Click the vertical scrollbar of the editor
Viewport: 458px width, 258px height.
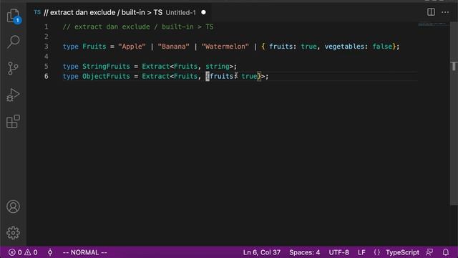[454, 114]
